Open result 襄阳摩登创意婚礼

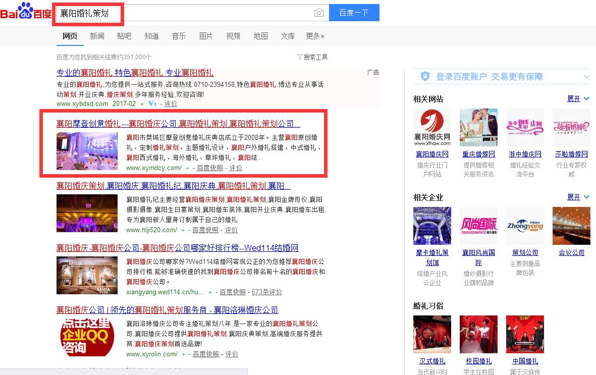(178, 124)
